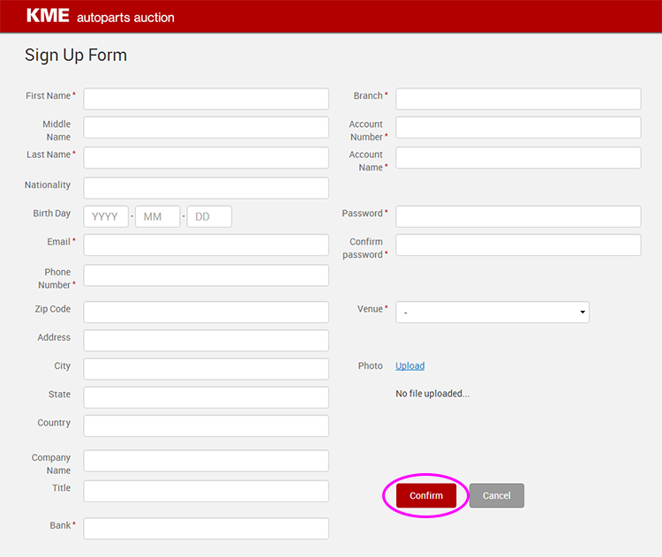The height and width of the screenshot is (557, 662).
Task: Click the "Sign Up Form" heading
Action: click(76, 56)
